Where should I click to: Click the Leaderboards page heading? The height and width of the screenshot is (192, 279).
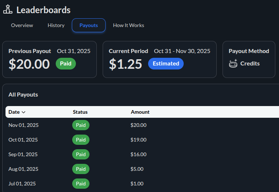(43, 10)
